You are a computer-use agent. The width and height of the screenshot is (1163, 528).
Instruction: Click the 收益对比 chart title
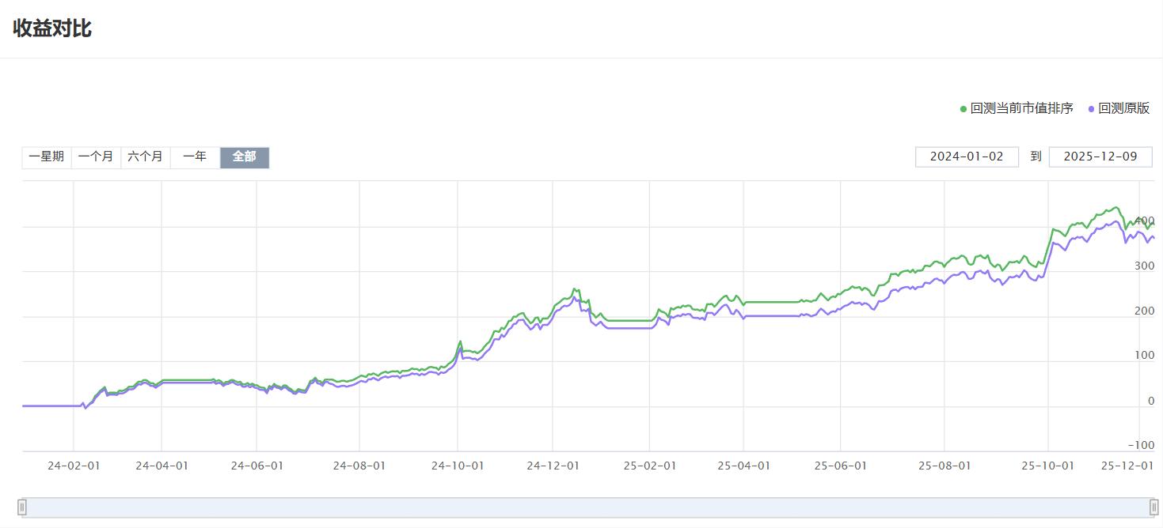click(52, 28)
